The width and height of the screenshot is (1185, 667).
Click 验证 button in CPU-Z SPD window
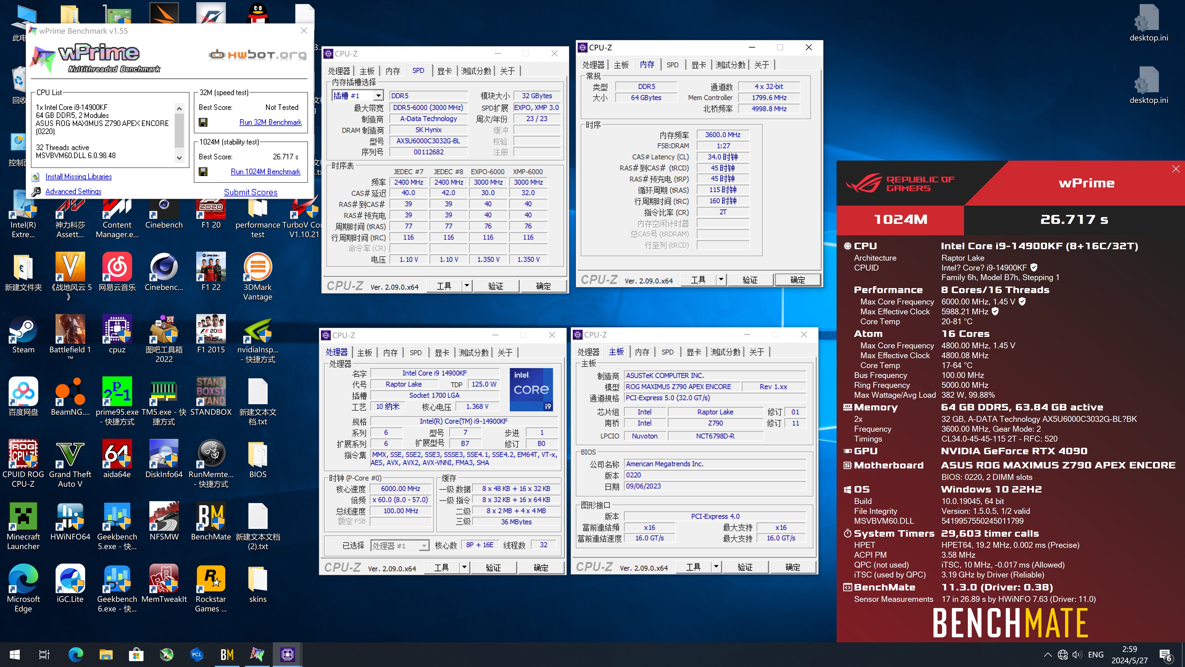(x=495, y=286)
